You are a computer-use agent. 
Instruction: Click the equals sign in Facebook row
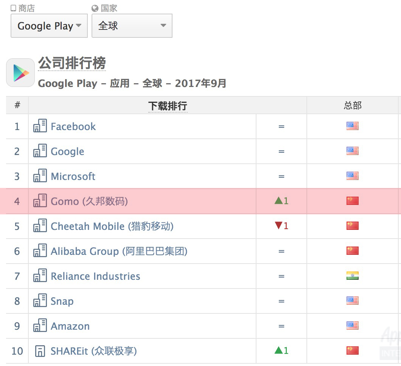point(281,127)
